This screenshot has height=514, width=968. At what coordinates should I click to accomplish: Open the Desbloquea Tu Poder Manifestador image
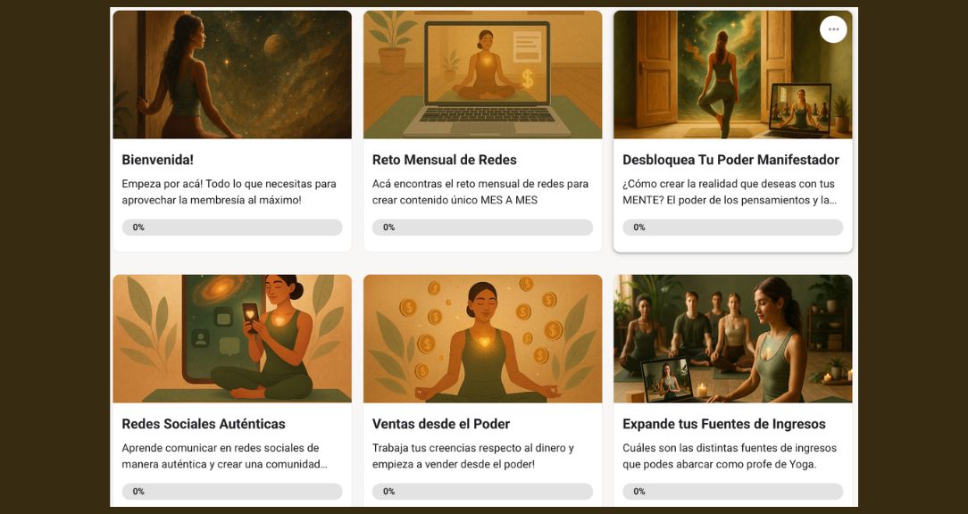coord(733,74)
